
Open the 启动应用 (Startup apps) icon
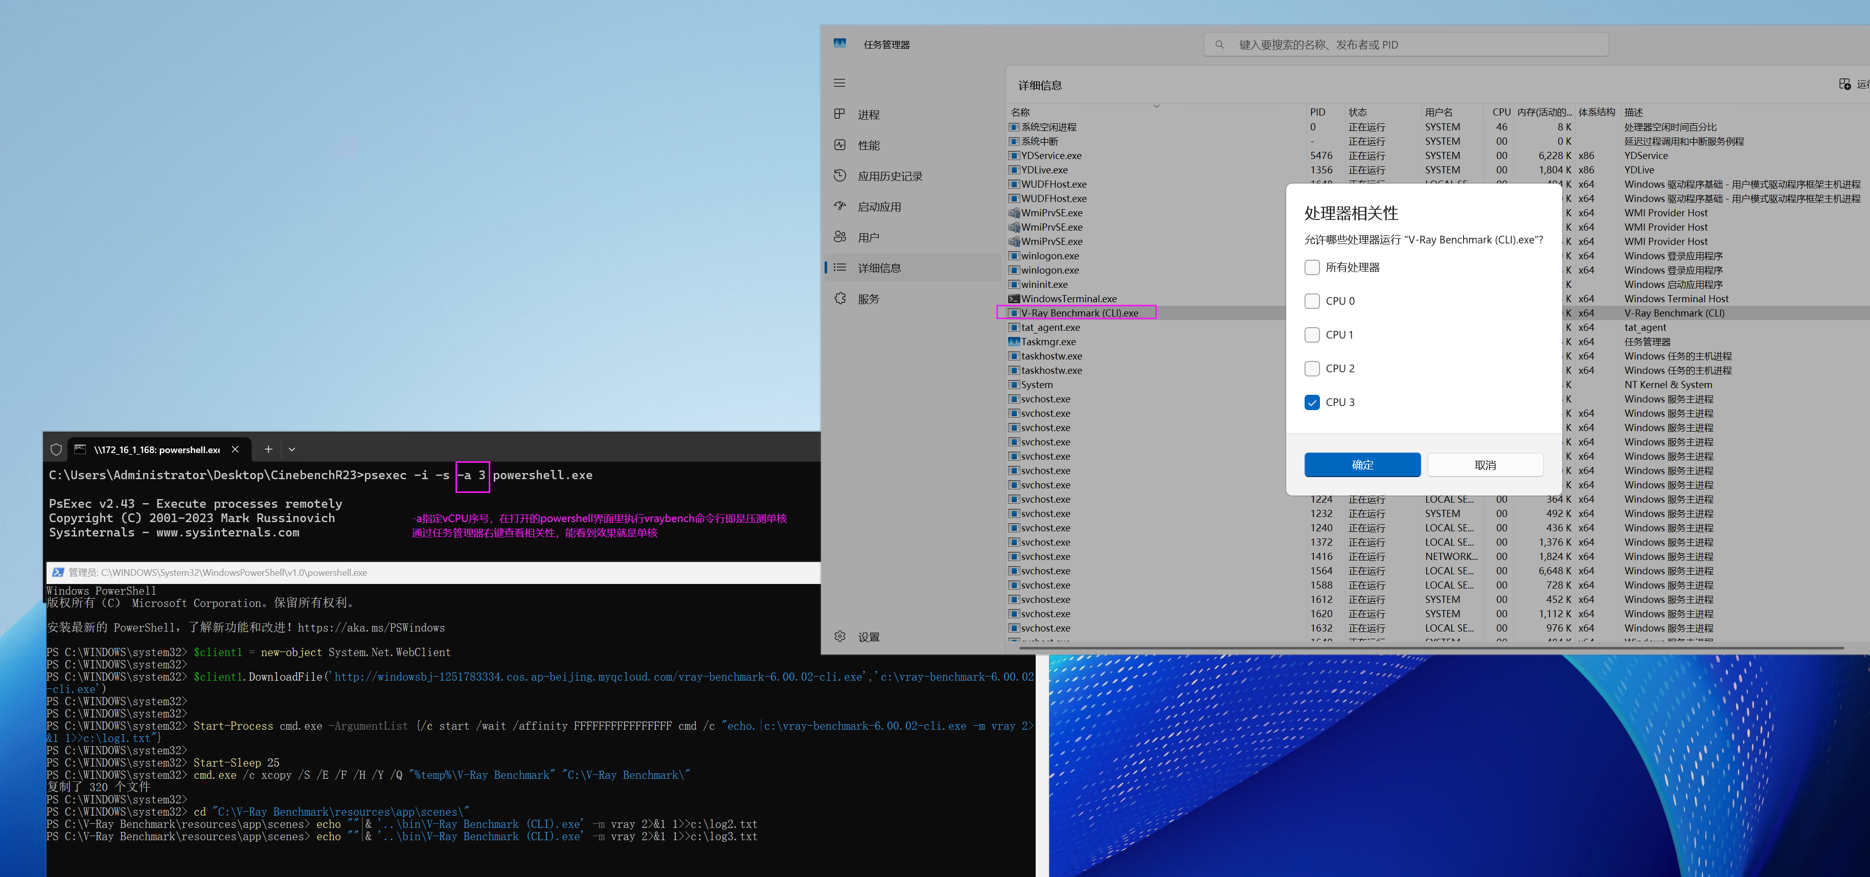[x=839, y=206]
